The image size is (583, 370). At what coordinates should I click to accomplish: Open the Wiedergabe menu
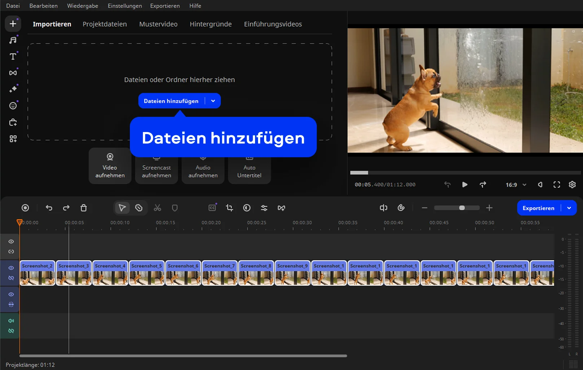[x=82, y=6]
